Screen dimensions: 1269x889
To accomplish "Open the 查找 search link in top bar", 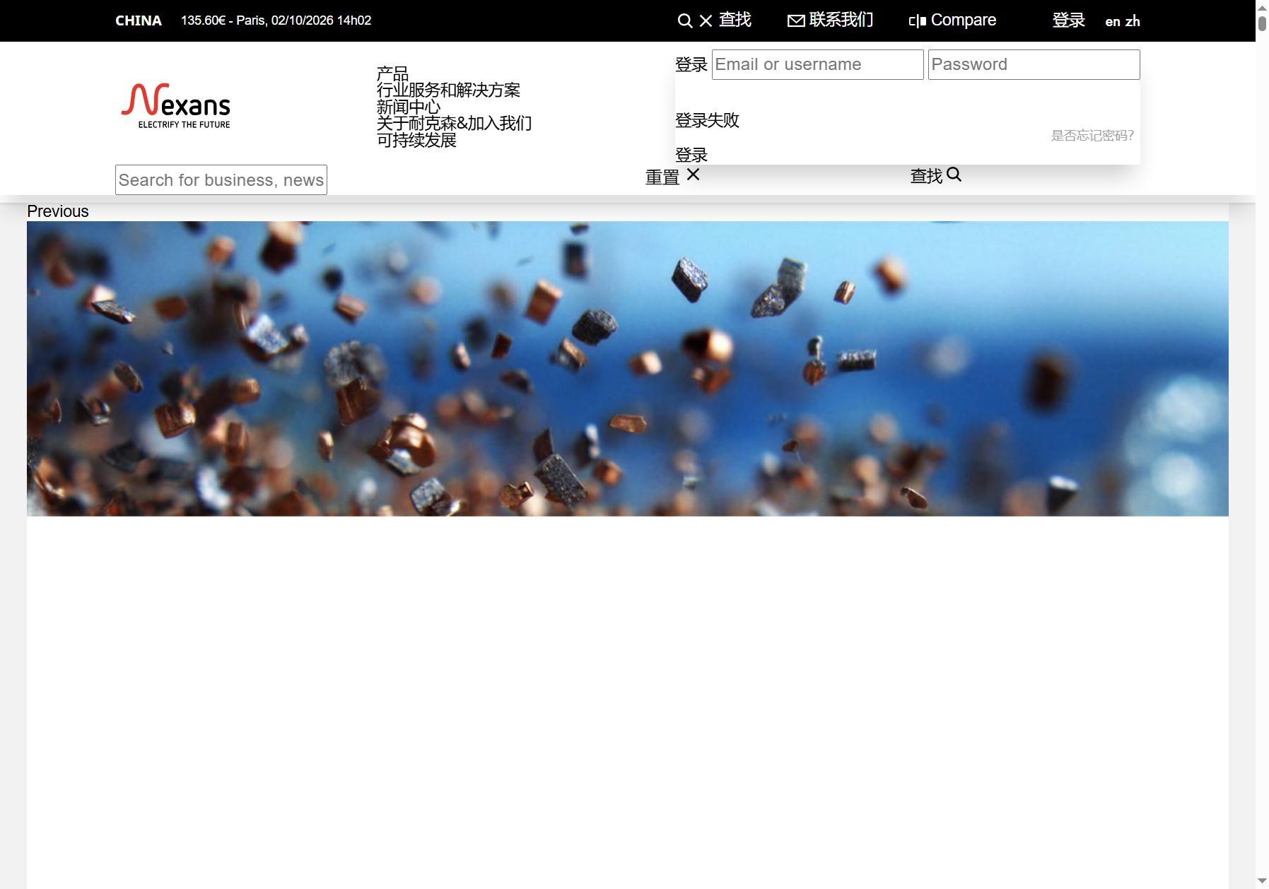I will (735, 20).
